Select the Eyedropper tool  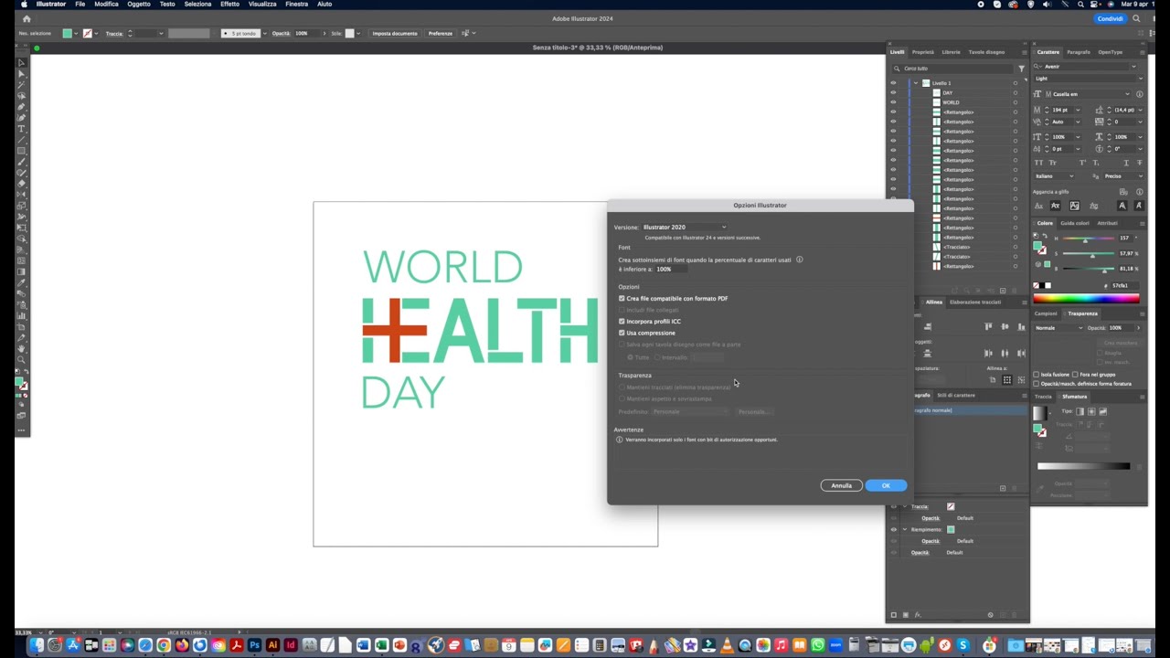click(x=22, y=282)
